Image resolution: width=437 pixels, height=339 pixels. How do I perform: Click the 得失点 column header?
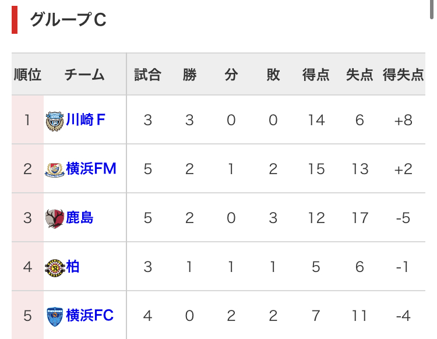pos(403,75)
